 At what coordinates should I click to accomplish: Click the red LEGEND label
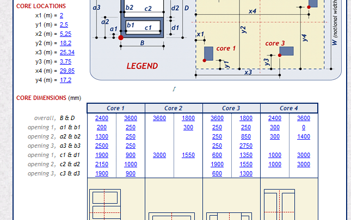142,66
